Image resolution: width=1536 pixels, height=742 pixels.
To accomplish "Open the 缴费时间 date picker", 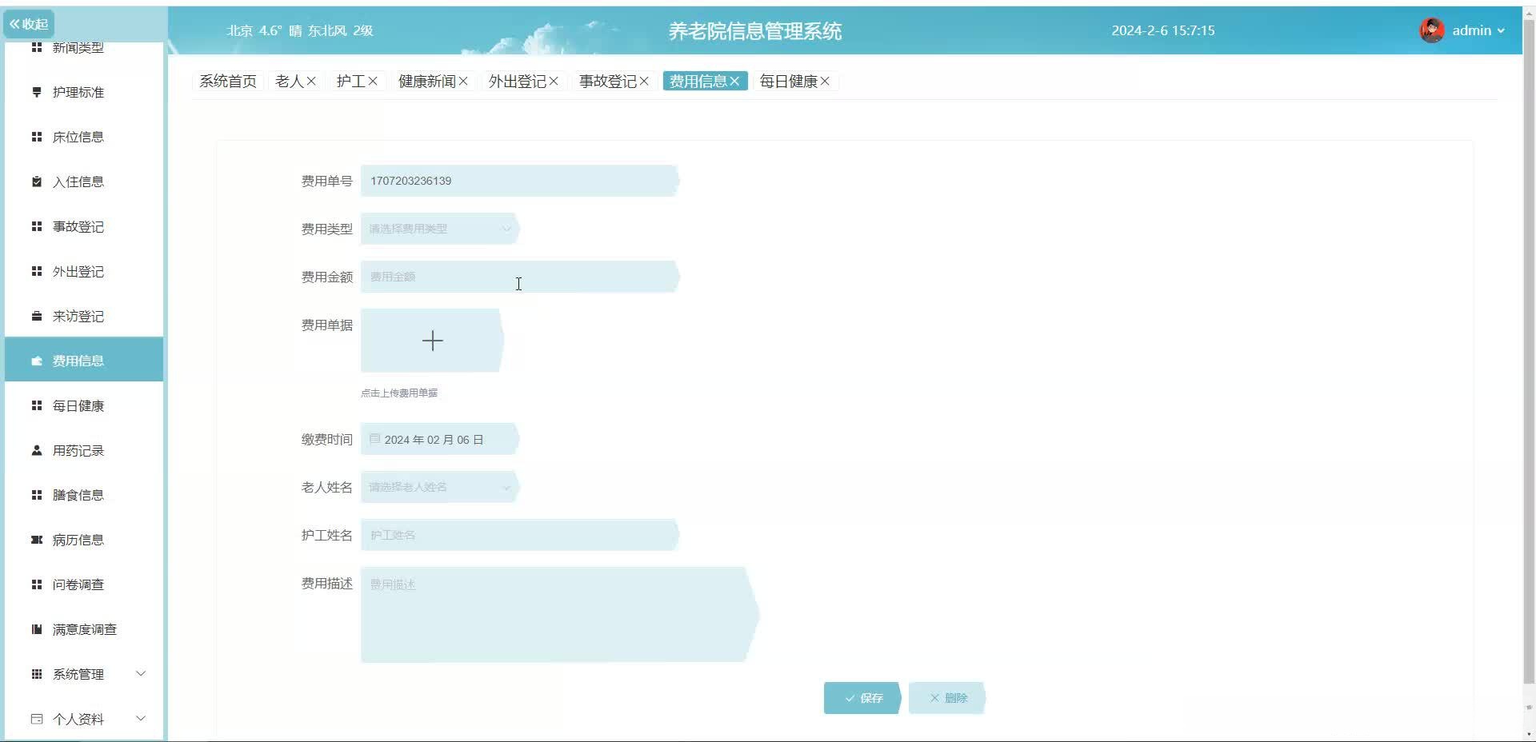I will click(x=438, y=439).
